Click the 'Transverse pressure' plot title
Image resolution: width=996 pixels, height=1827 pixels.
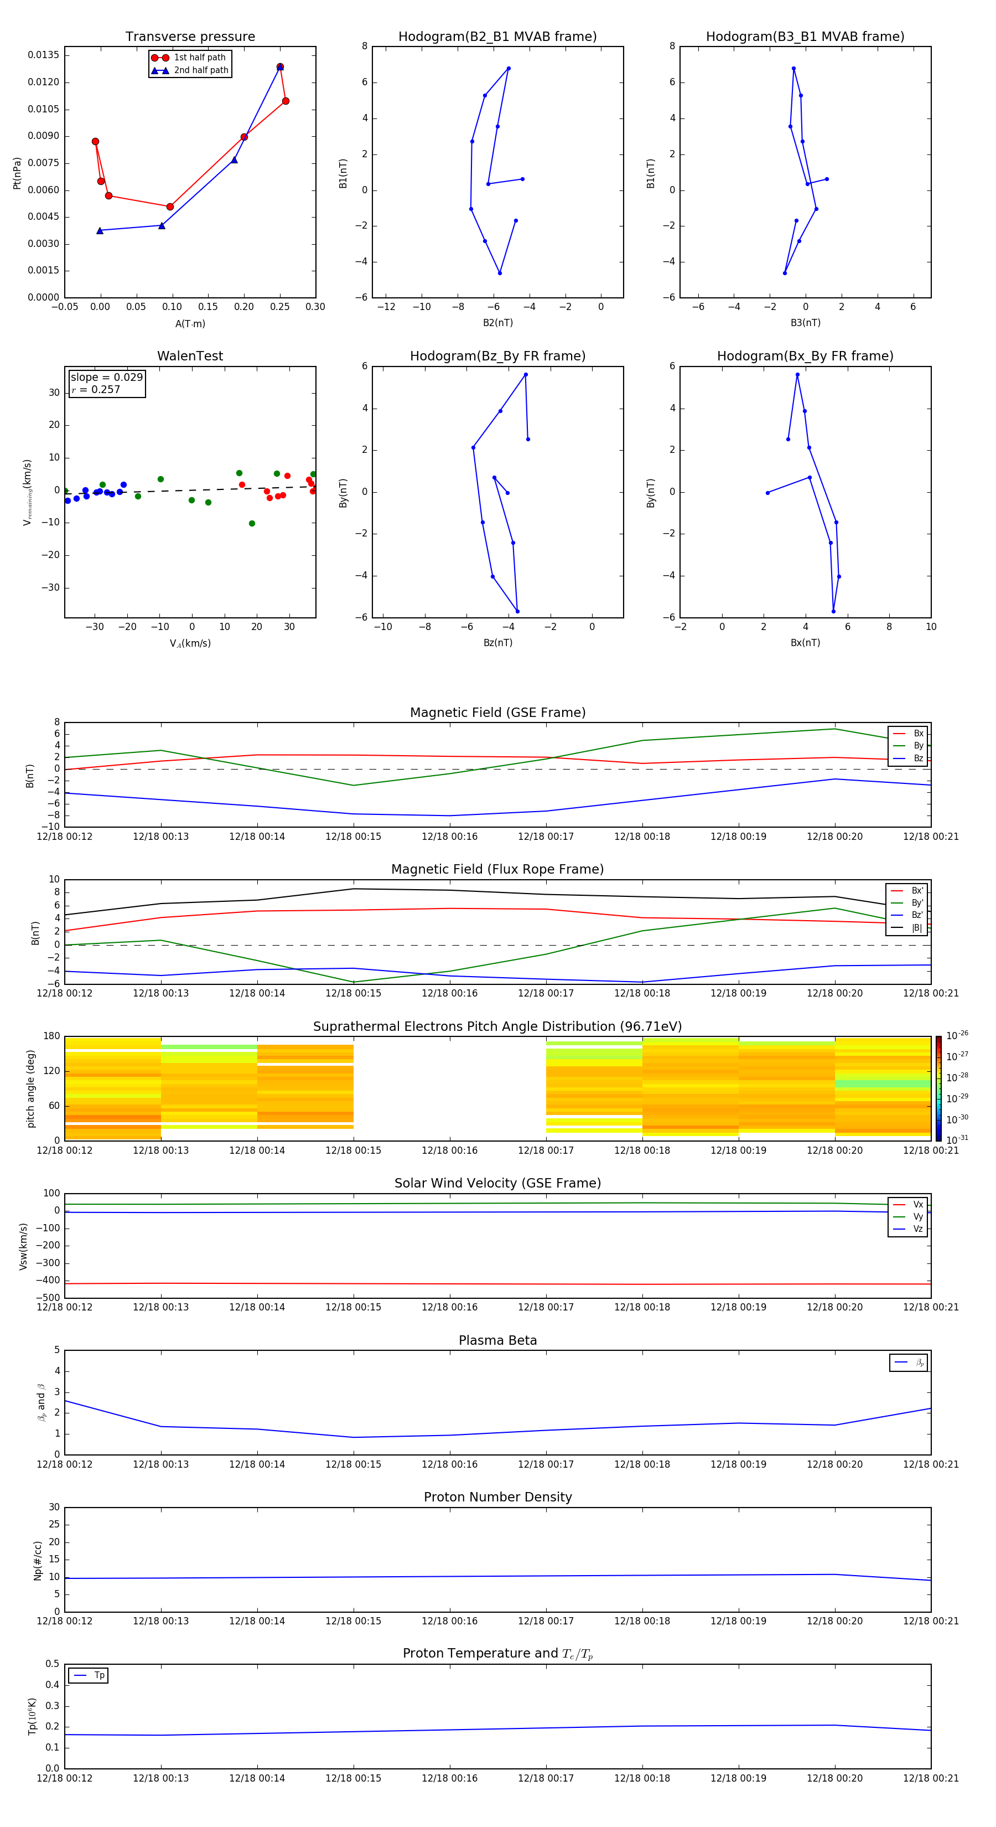click(190, 37)
